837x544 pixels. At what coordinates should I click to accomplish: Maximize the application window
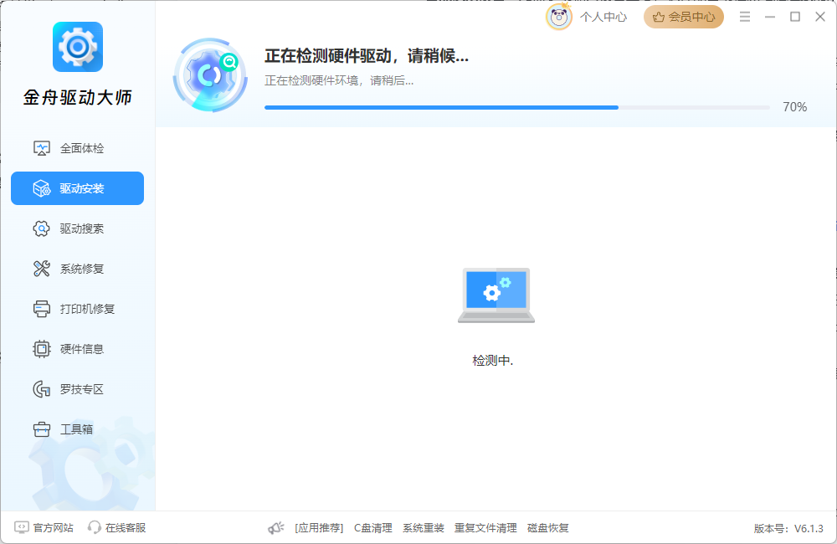coord(795,17)
